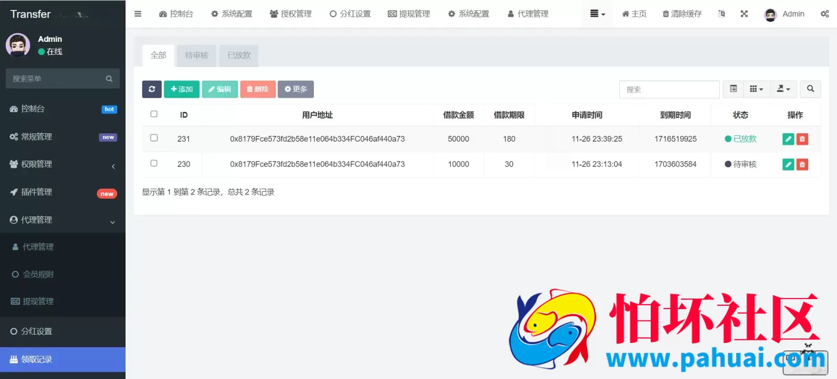Click the language switch icon
This screenshot has height=379, width=837.
tap(721, 14)
